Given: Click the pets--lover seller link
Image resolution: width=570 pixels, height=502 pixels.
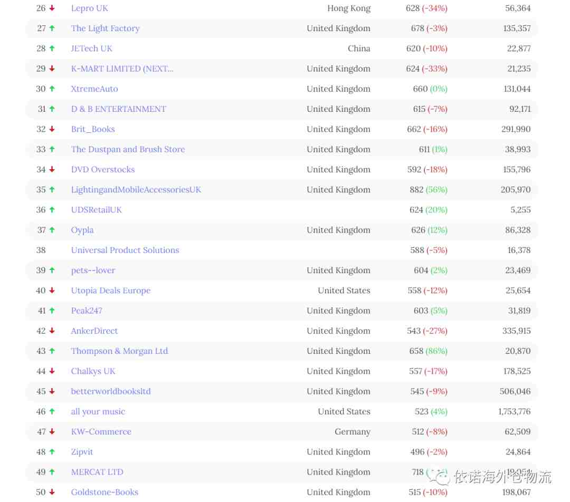Looking at the screenshot, I should (93, 271).
